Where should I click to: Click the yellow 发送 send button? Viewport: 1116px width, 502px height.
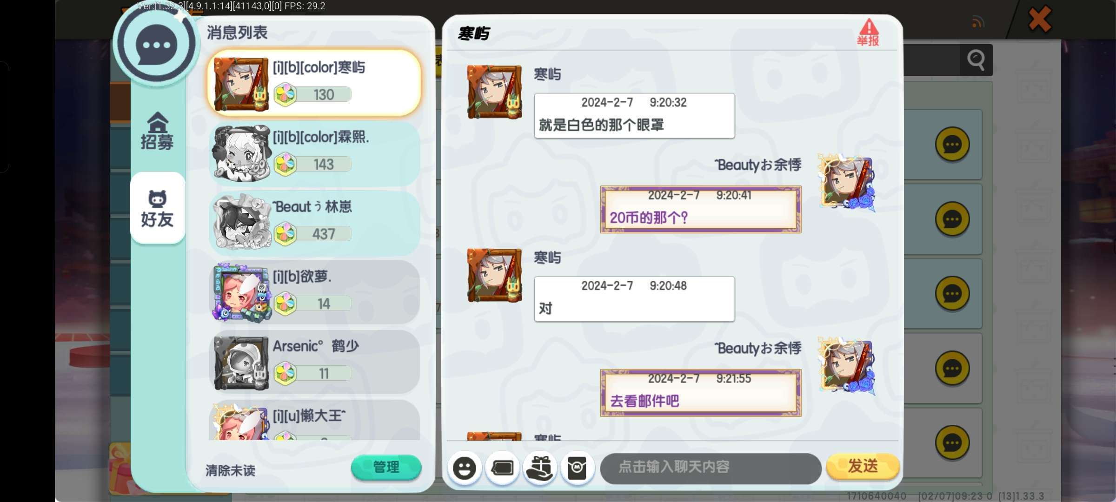click(863, 466)
